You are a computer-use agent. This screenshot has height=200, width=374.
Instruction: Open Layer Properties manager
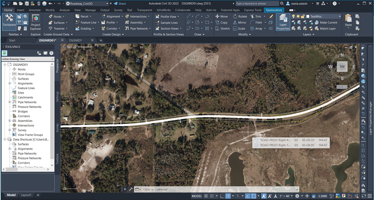point(283,22)
